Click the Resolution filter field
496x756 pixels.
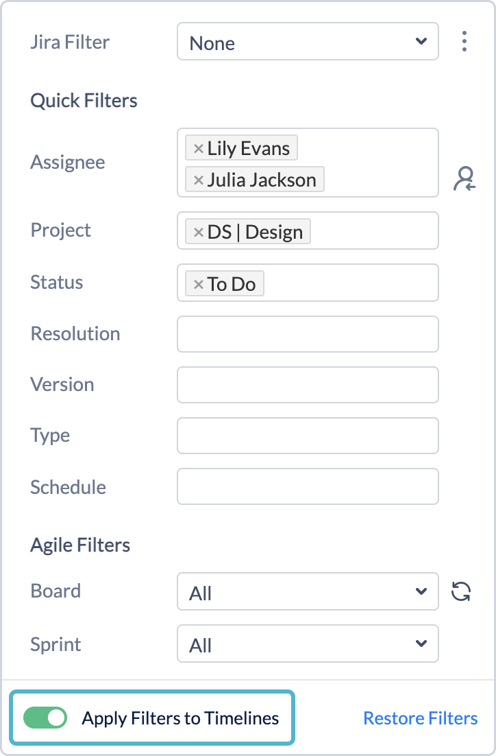tap(307, 333)
